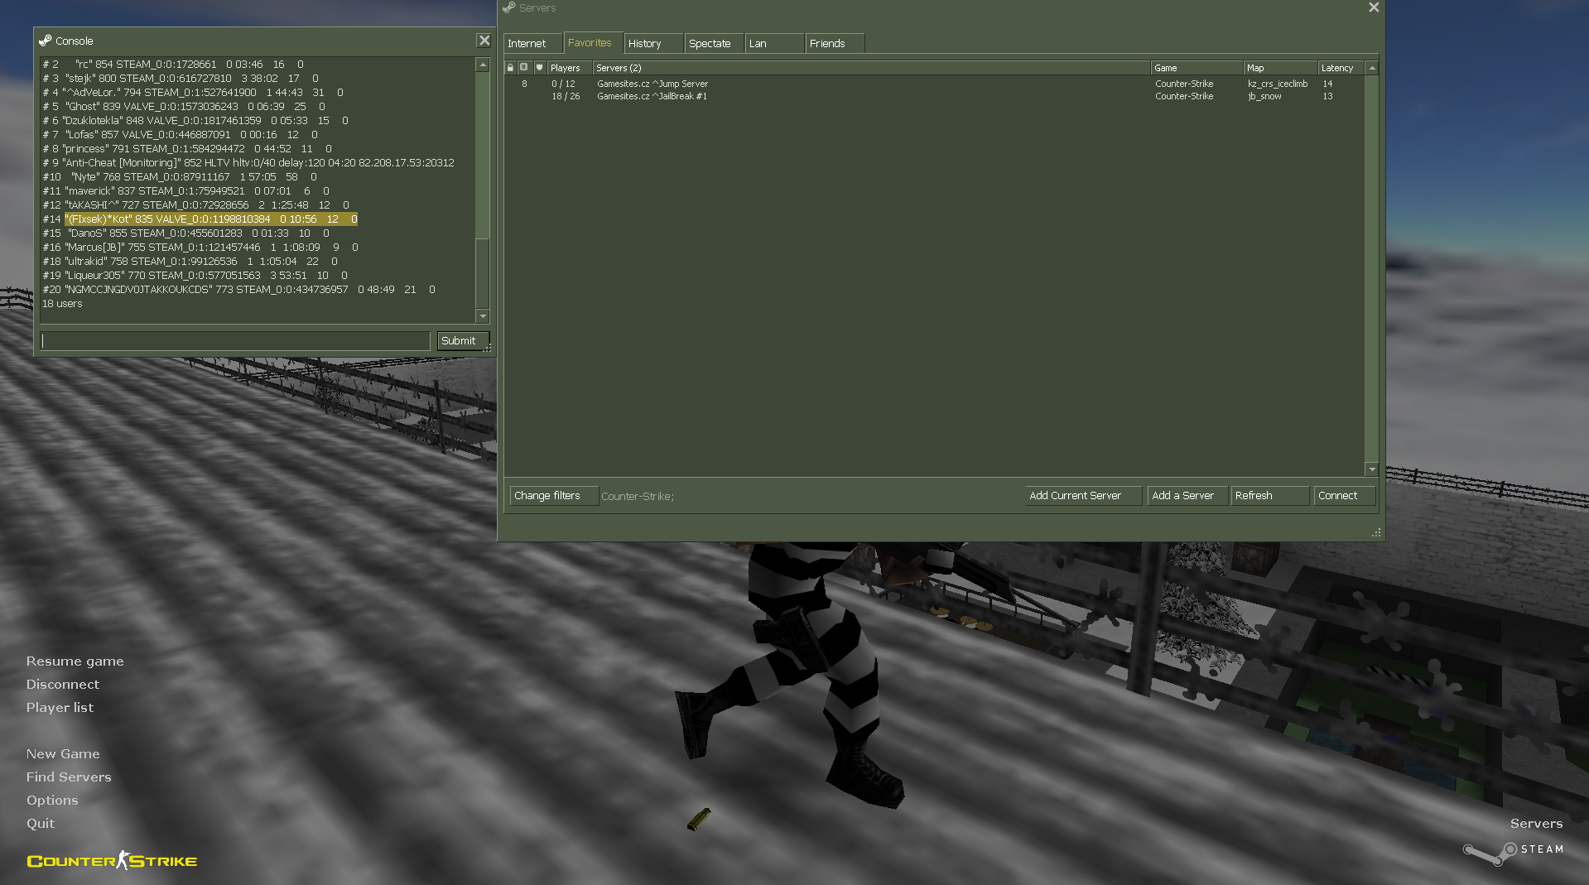The height and width of the screenshot is (885, 1589).
Task: Click console line for player "stejk"
Action: (181, 79)
